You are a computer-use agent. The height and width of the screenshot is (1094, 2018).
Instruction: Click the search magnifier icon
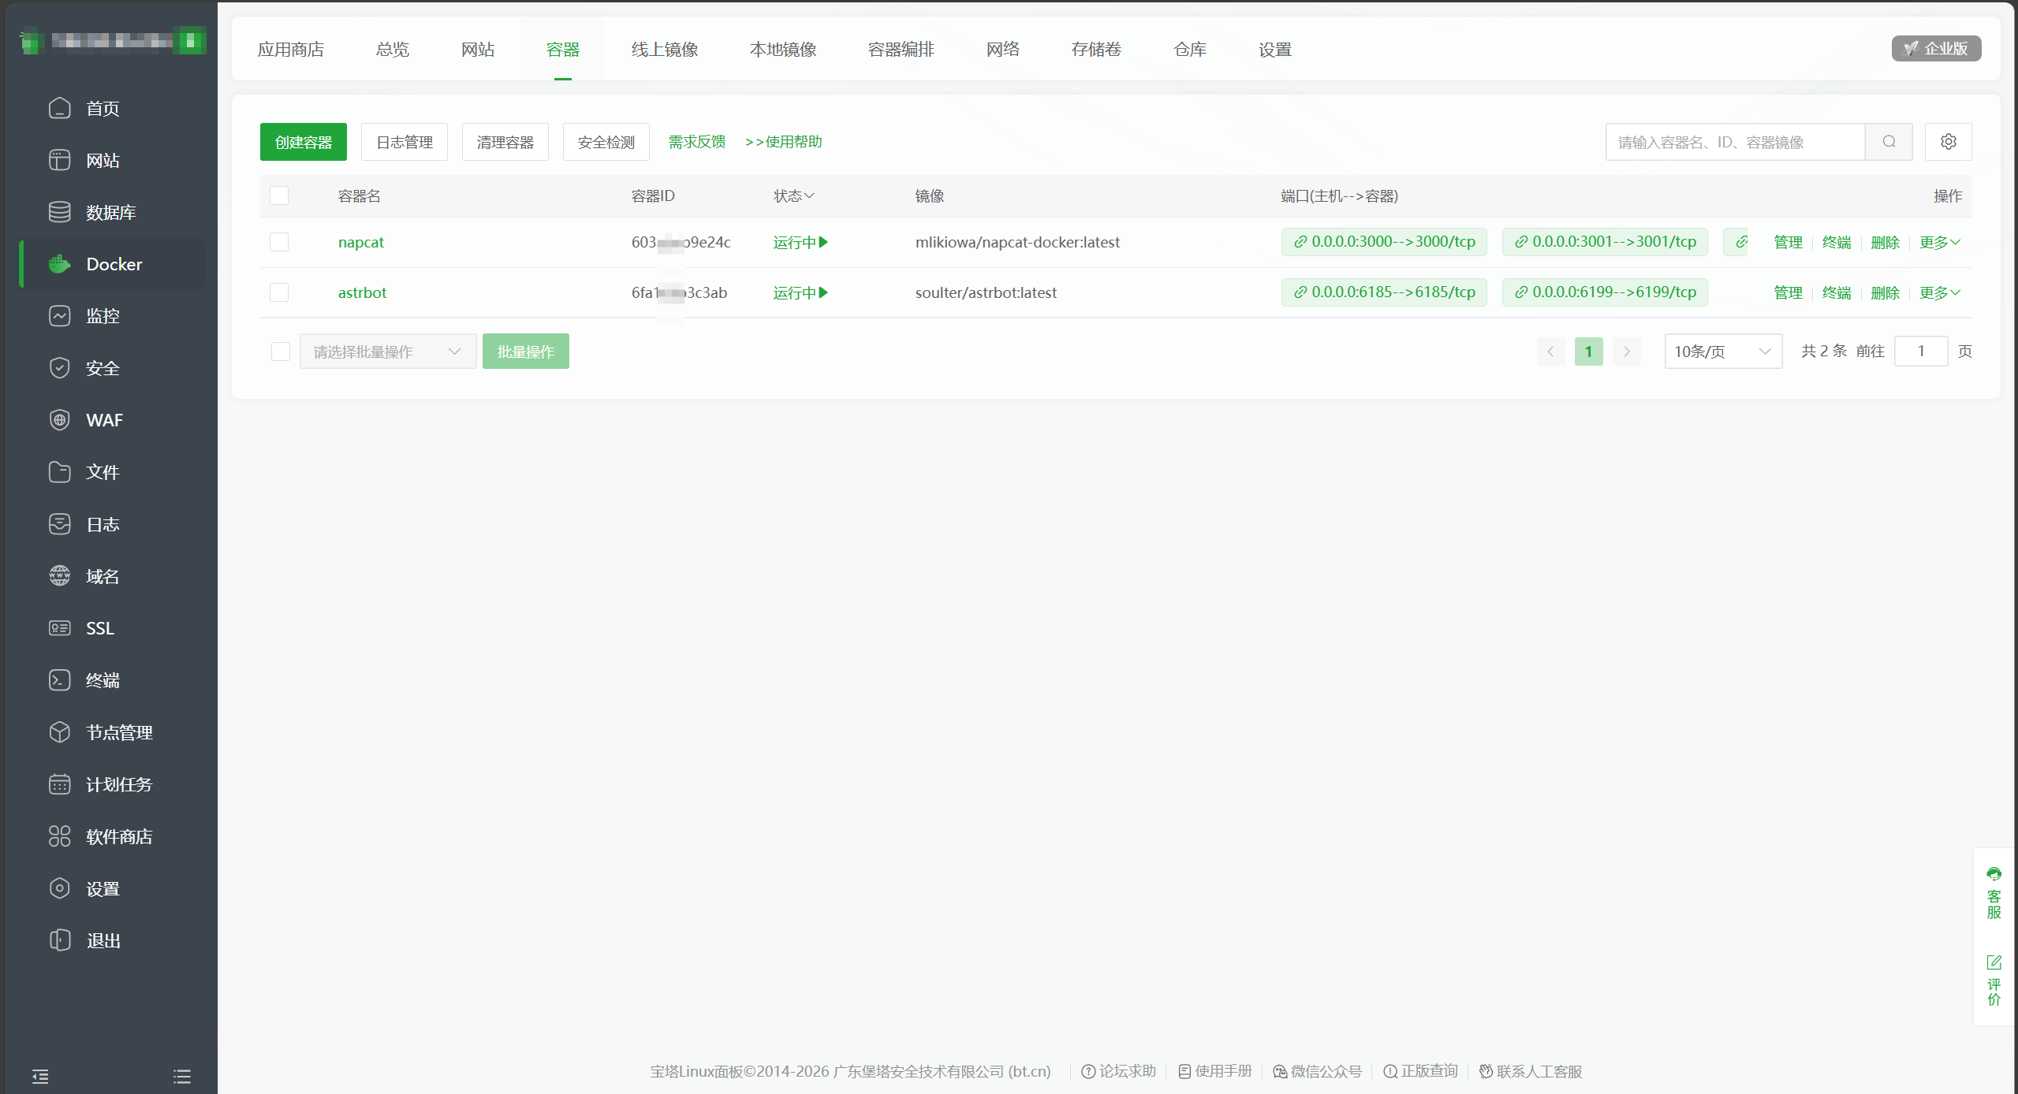click(1889, 142)
